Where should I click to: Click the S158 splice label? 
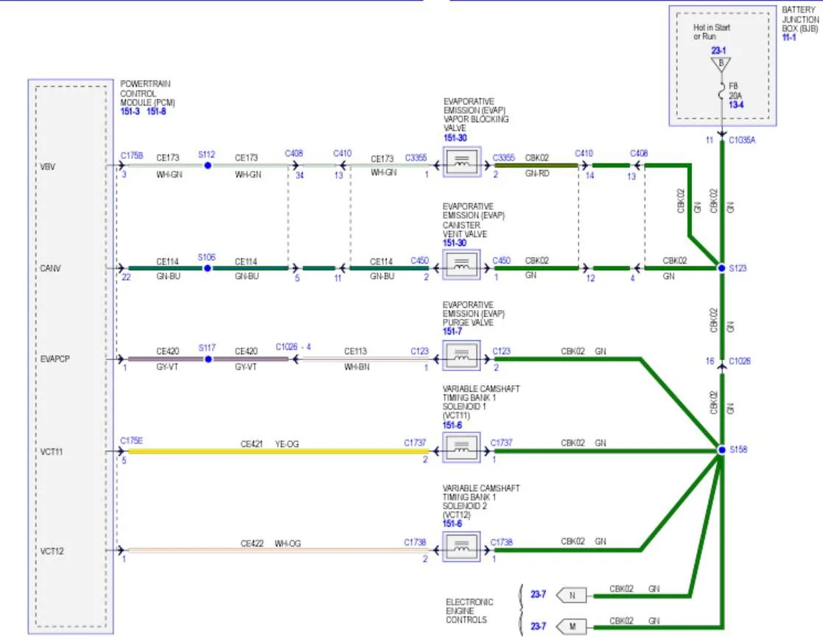click(738, 450)
